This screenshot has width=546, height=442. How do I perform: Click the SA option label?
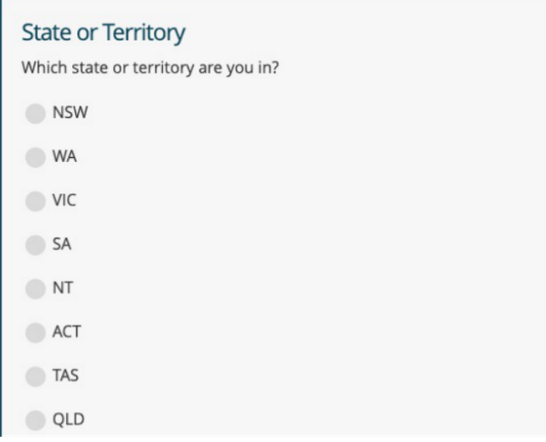point(61,245)
